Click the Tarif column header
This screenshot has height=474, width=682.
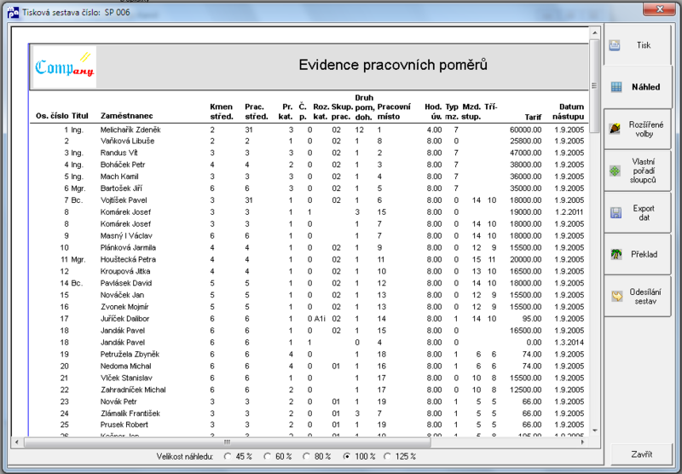(x=533, y=117)
